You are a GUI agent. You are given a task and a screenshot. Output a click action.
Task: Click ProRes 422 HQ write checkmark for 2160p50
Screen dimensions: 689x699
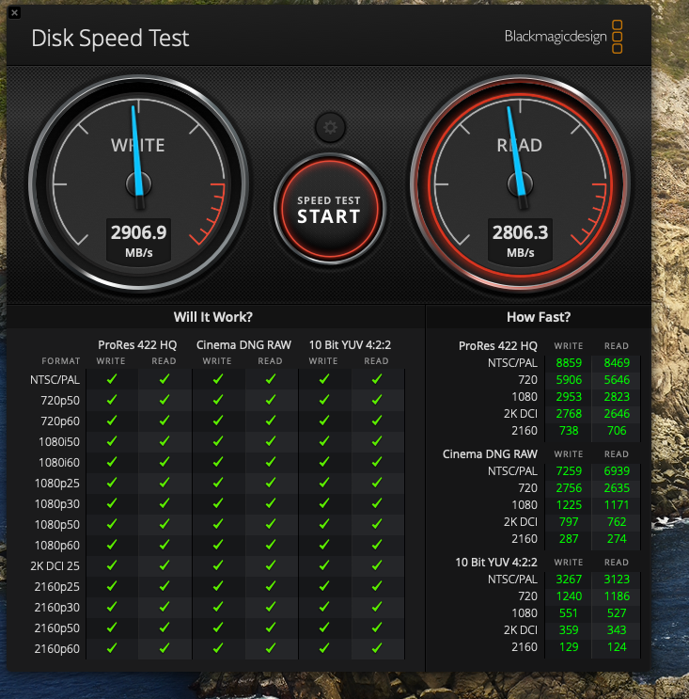[112, 628]
